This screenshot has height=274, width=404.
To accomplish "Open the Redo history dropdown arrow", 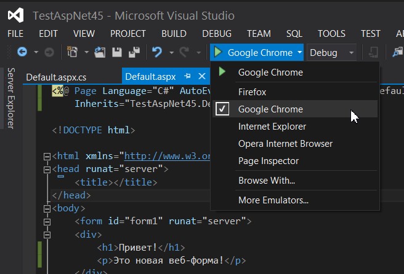I will (x=198, y=53).
